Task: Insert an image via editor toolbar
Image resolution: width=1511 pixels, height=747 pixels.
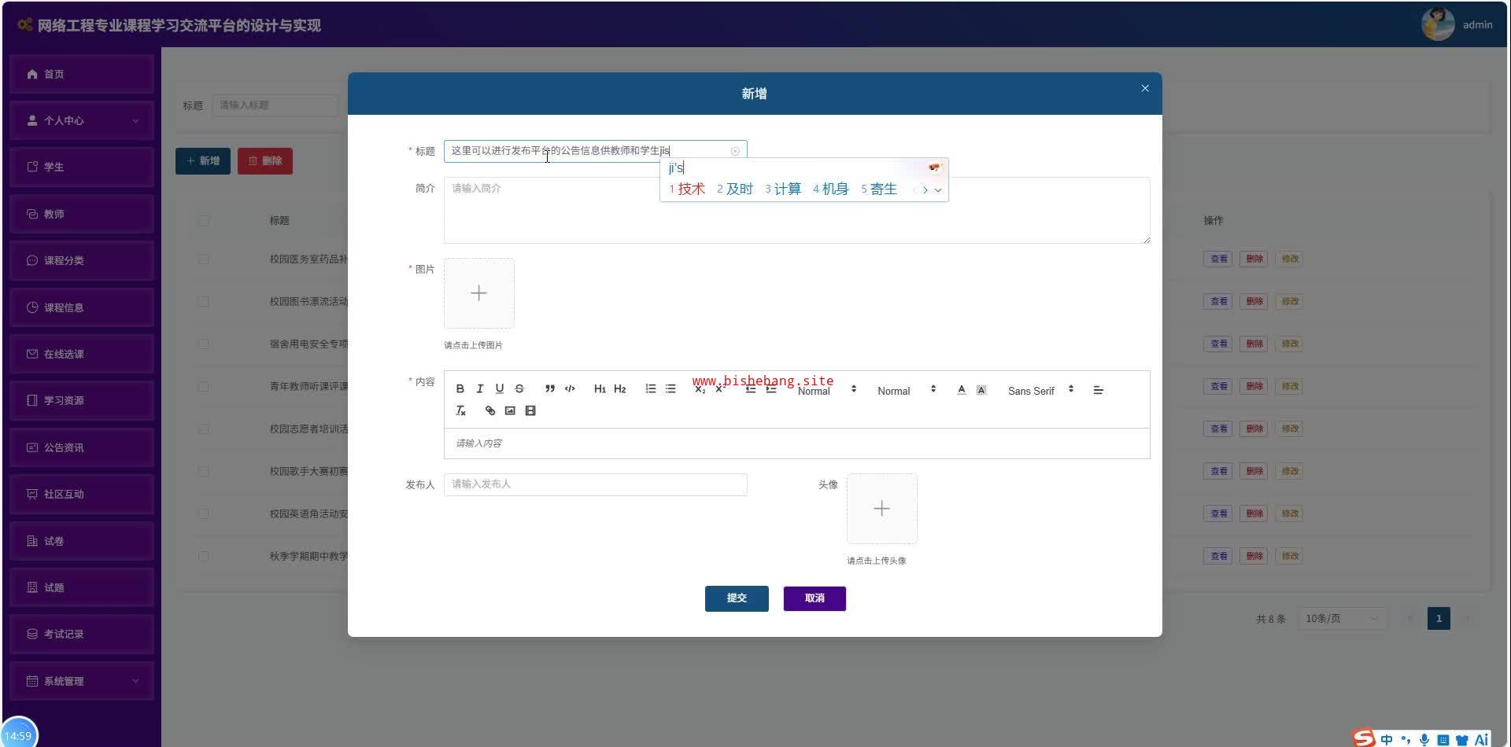Action: [510, 410]
